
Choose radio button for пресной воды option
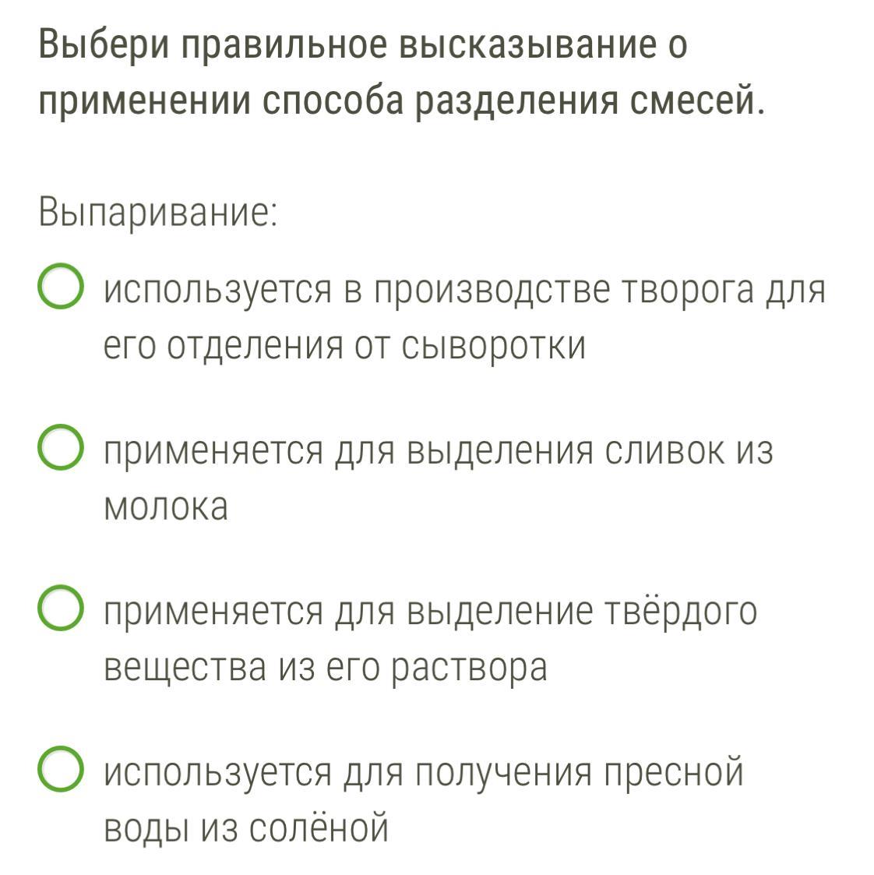61,768
